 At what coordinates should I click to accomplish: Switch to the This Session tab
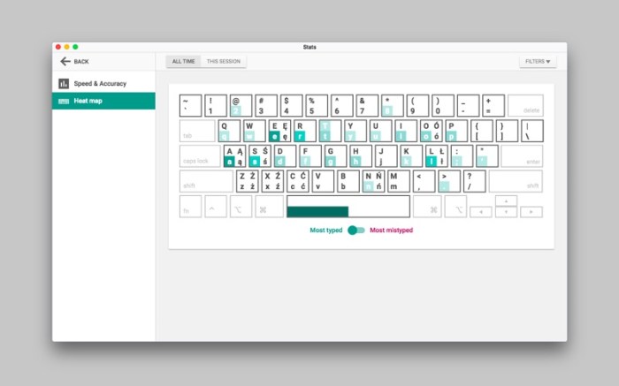point(224,62)
